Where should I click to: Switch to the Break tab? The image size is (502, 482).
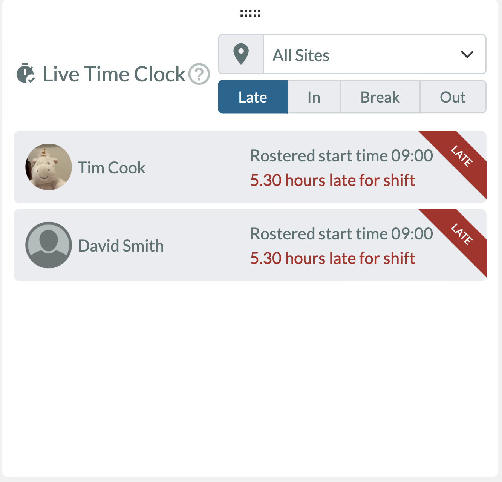380,97
